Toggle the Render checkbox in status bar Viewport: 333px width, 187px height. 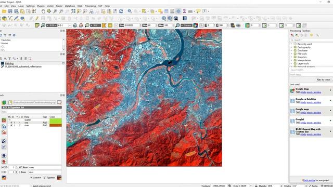tap(310, 186)
